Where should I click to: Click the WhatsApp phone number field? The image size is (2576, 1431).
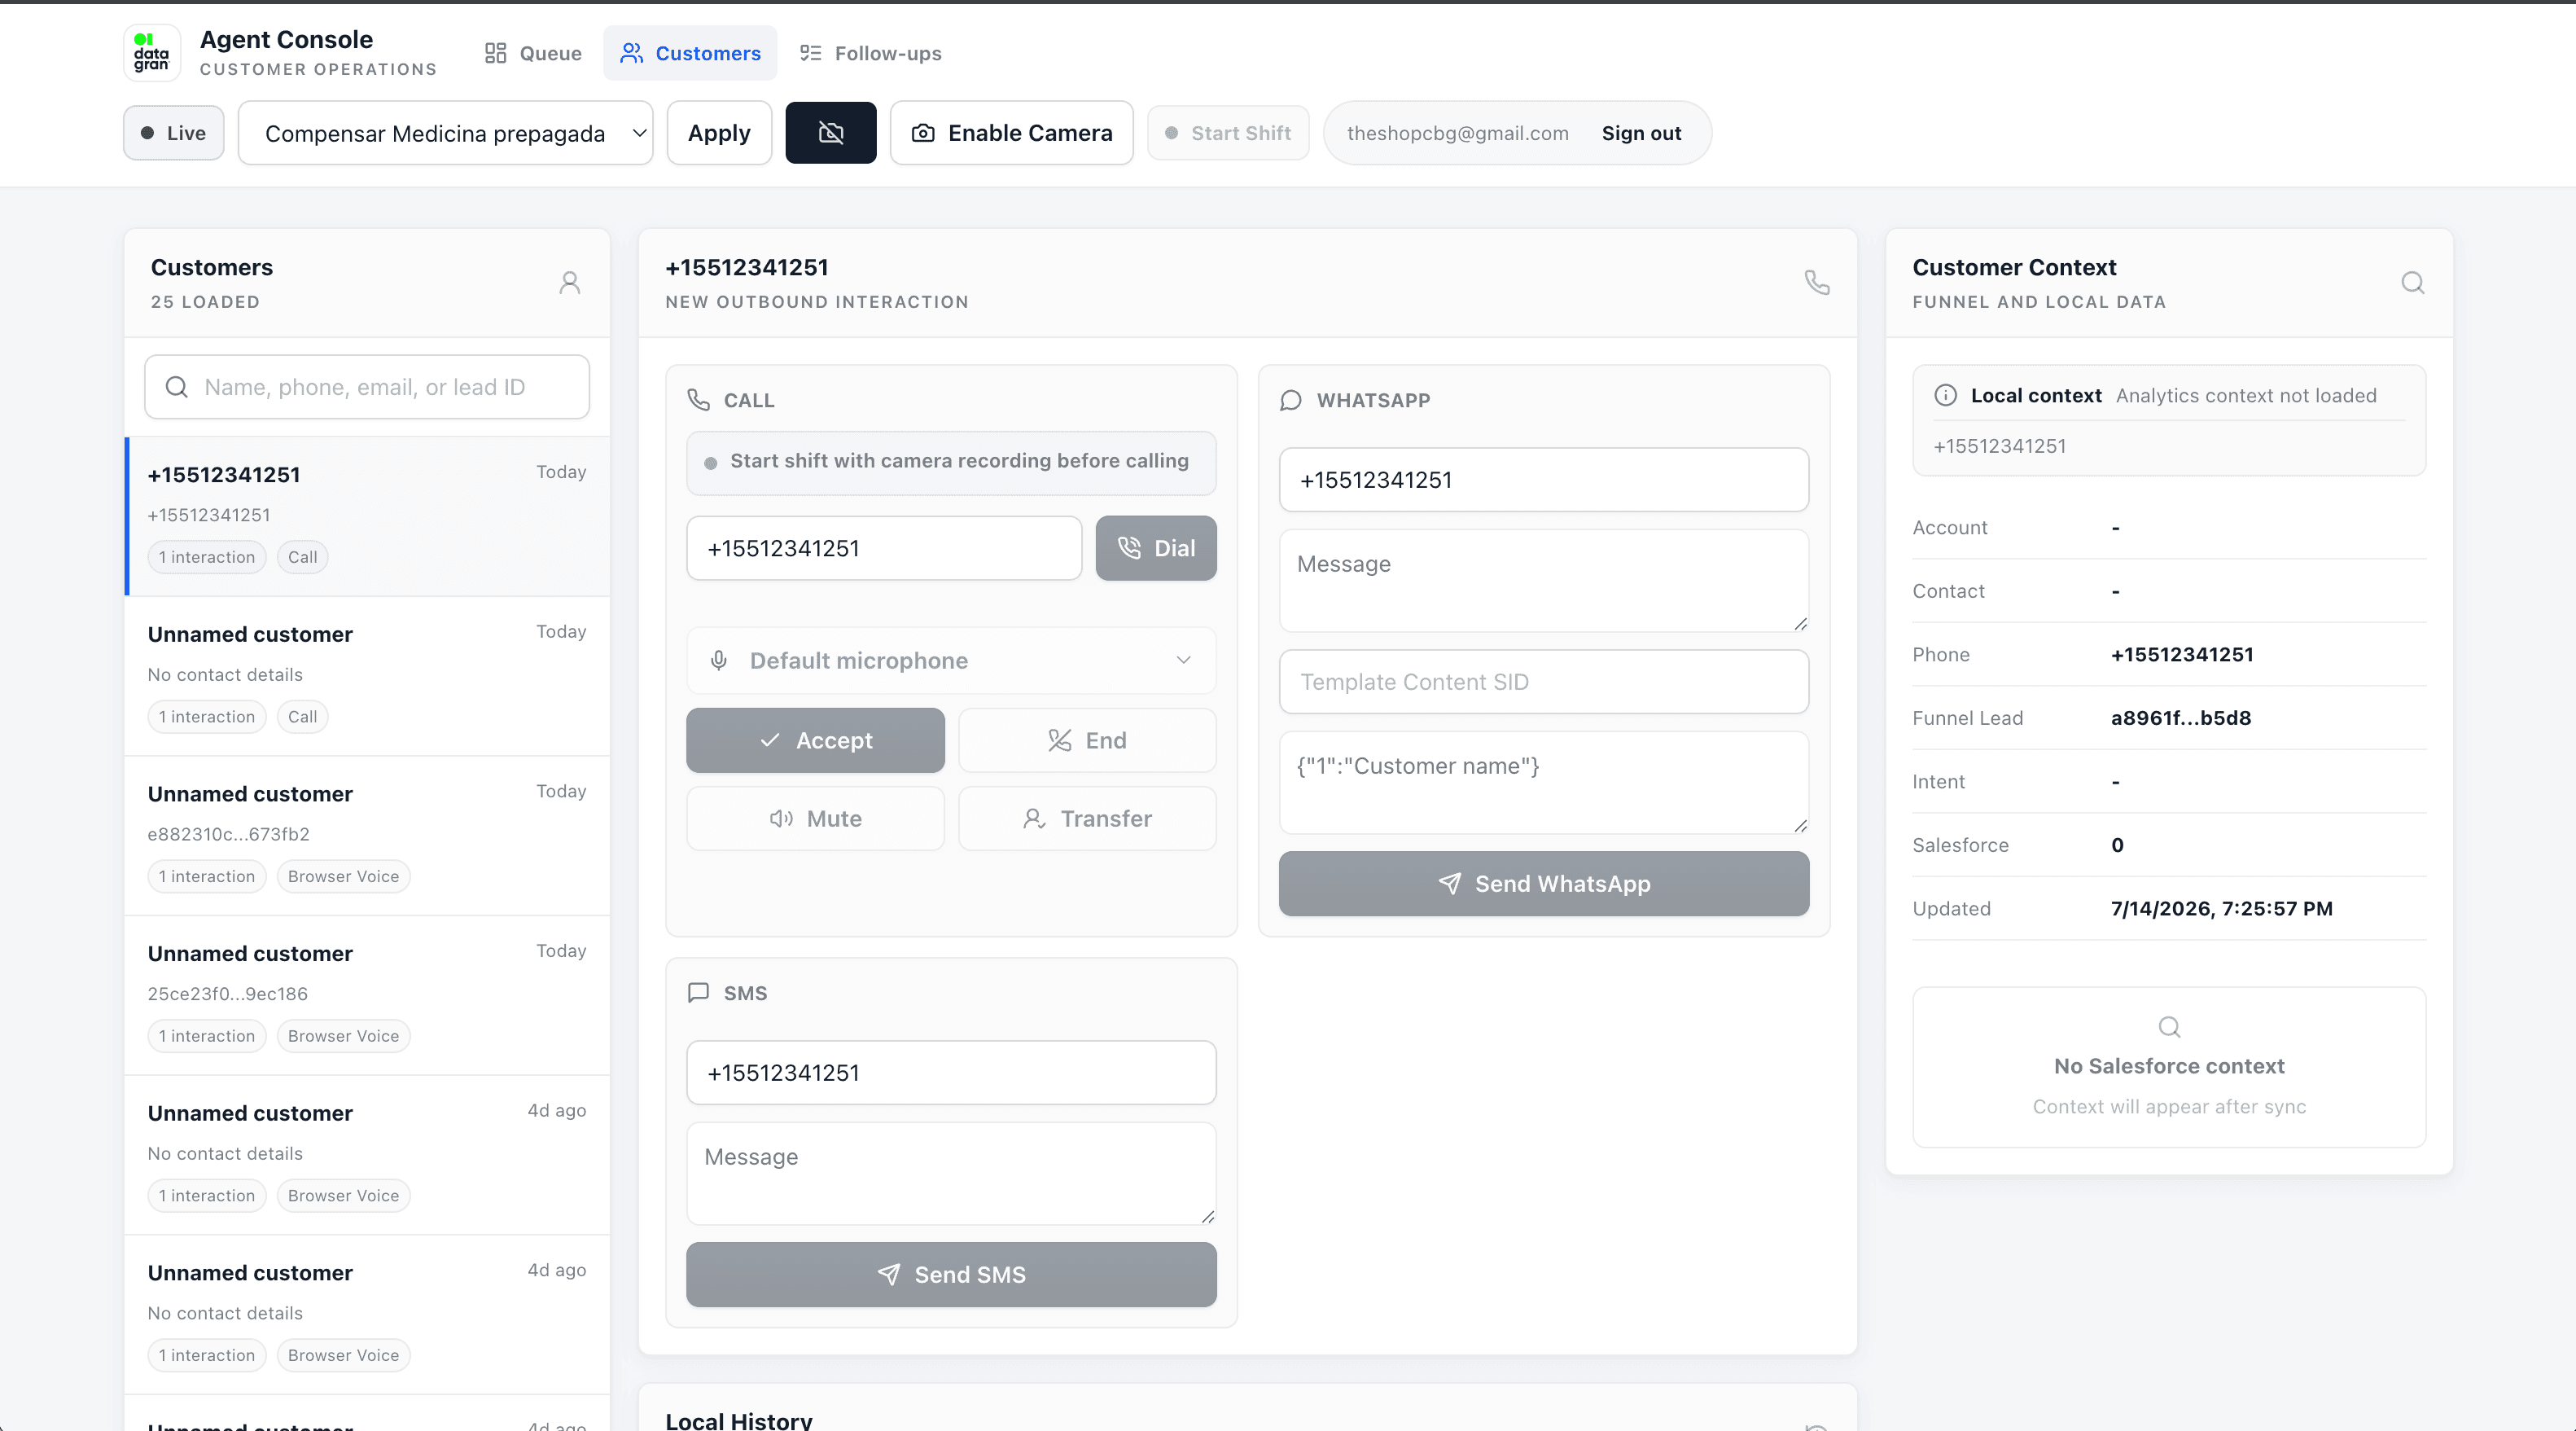click(1544, 481)
